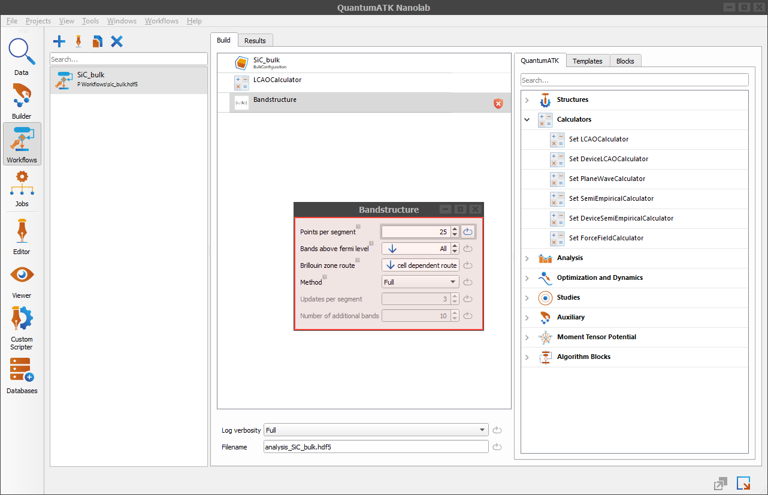The width and height of the screenshot is (768, 495).
Task: Reset Points per segment to default
Action: point(468,232)
